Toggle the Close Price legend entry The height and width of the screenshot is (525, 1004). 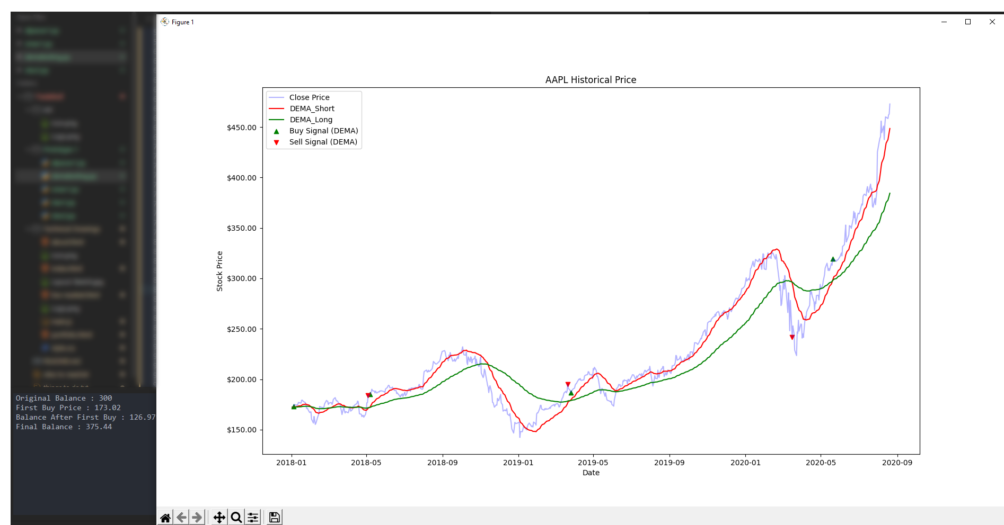[x=310, y=97]
